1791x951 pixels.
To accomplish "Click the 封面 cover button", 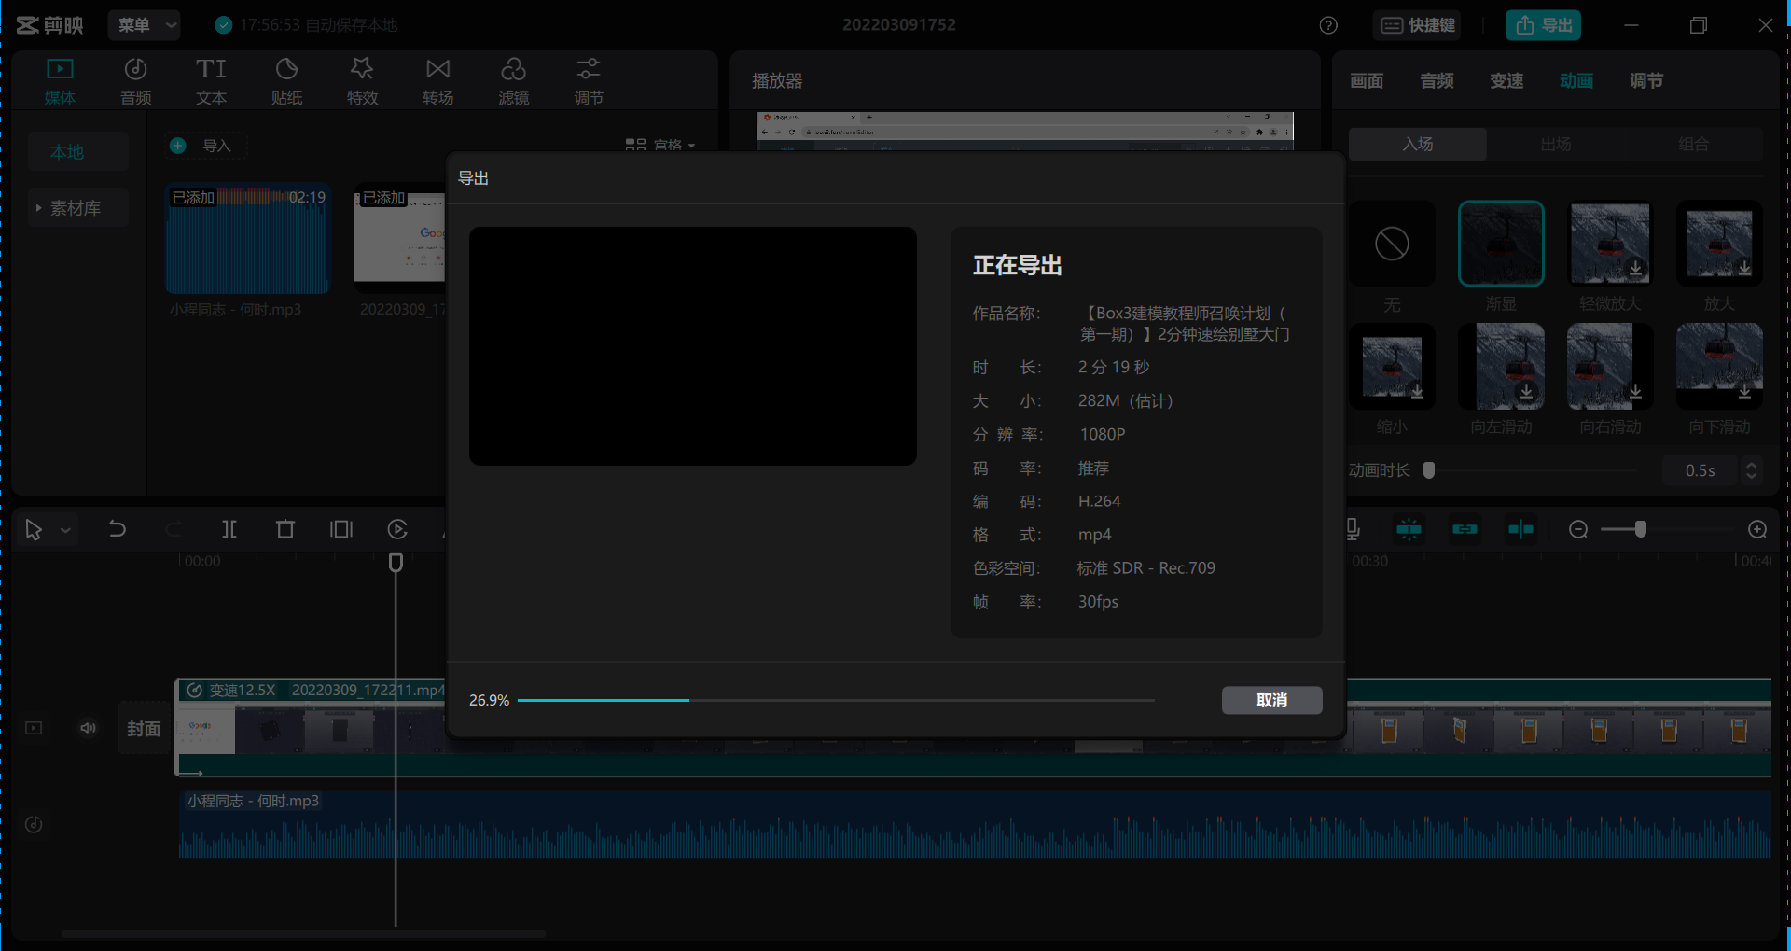I will 144,728.
